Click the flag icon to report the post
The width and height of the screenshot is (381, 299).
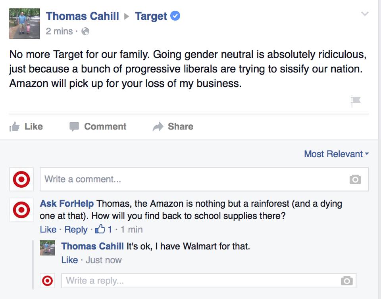point(354,101)
